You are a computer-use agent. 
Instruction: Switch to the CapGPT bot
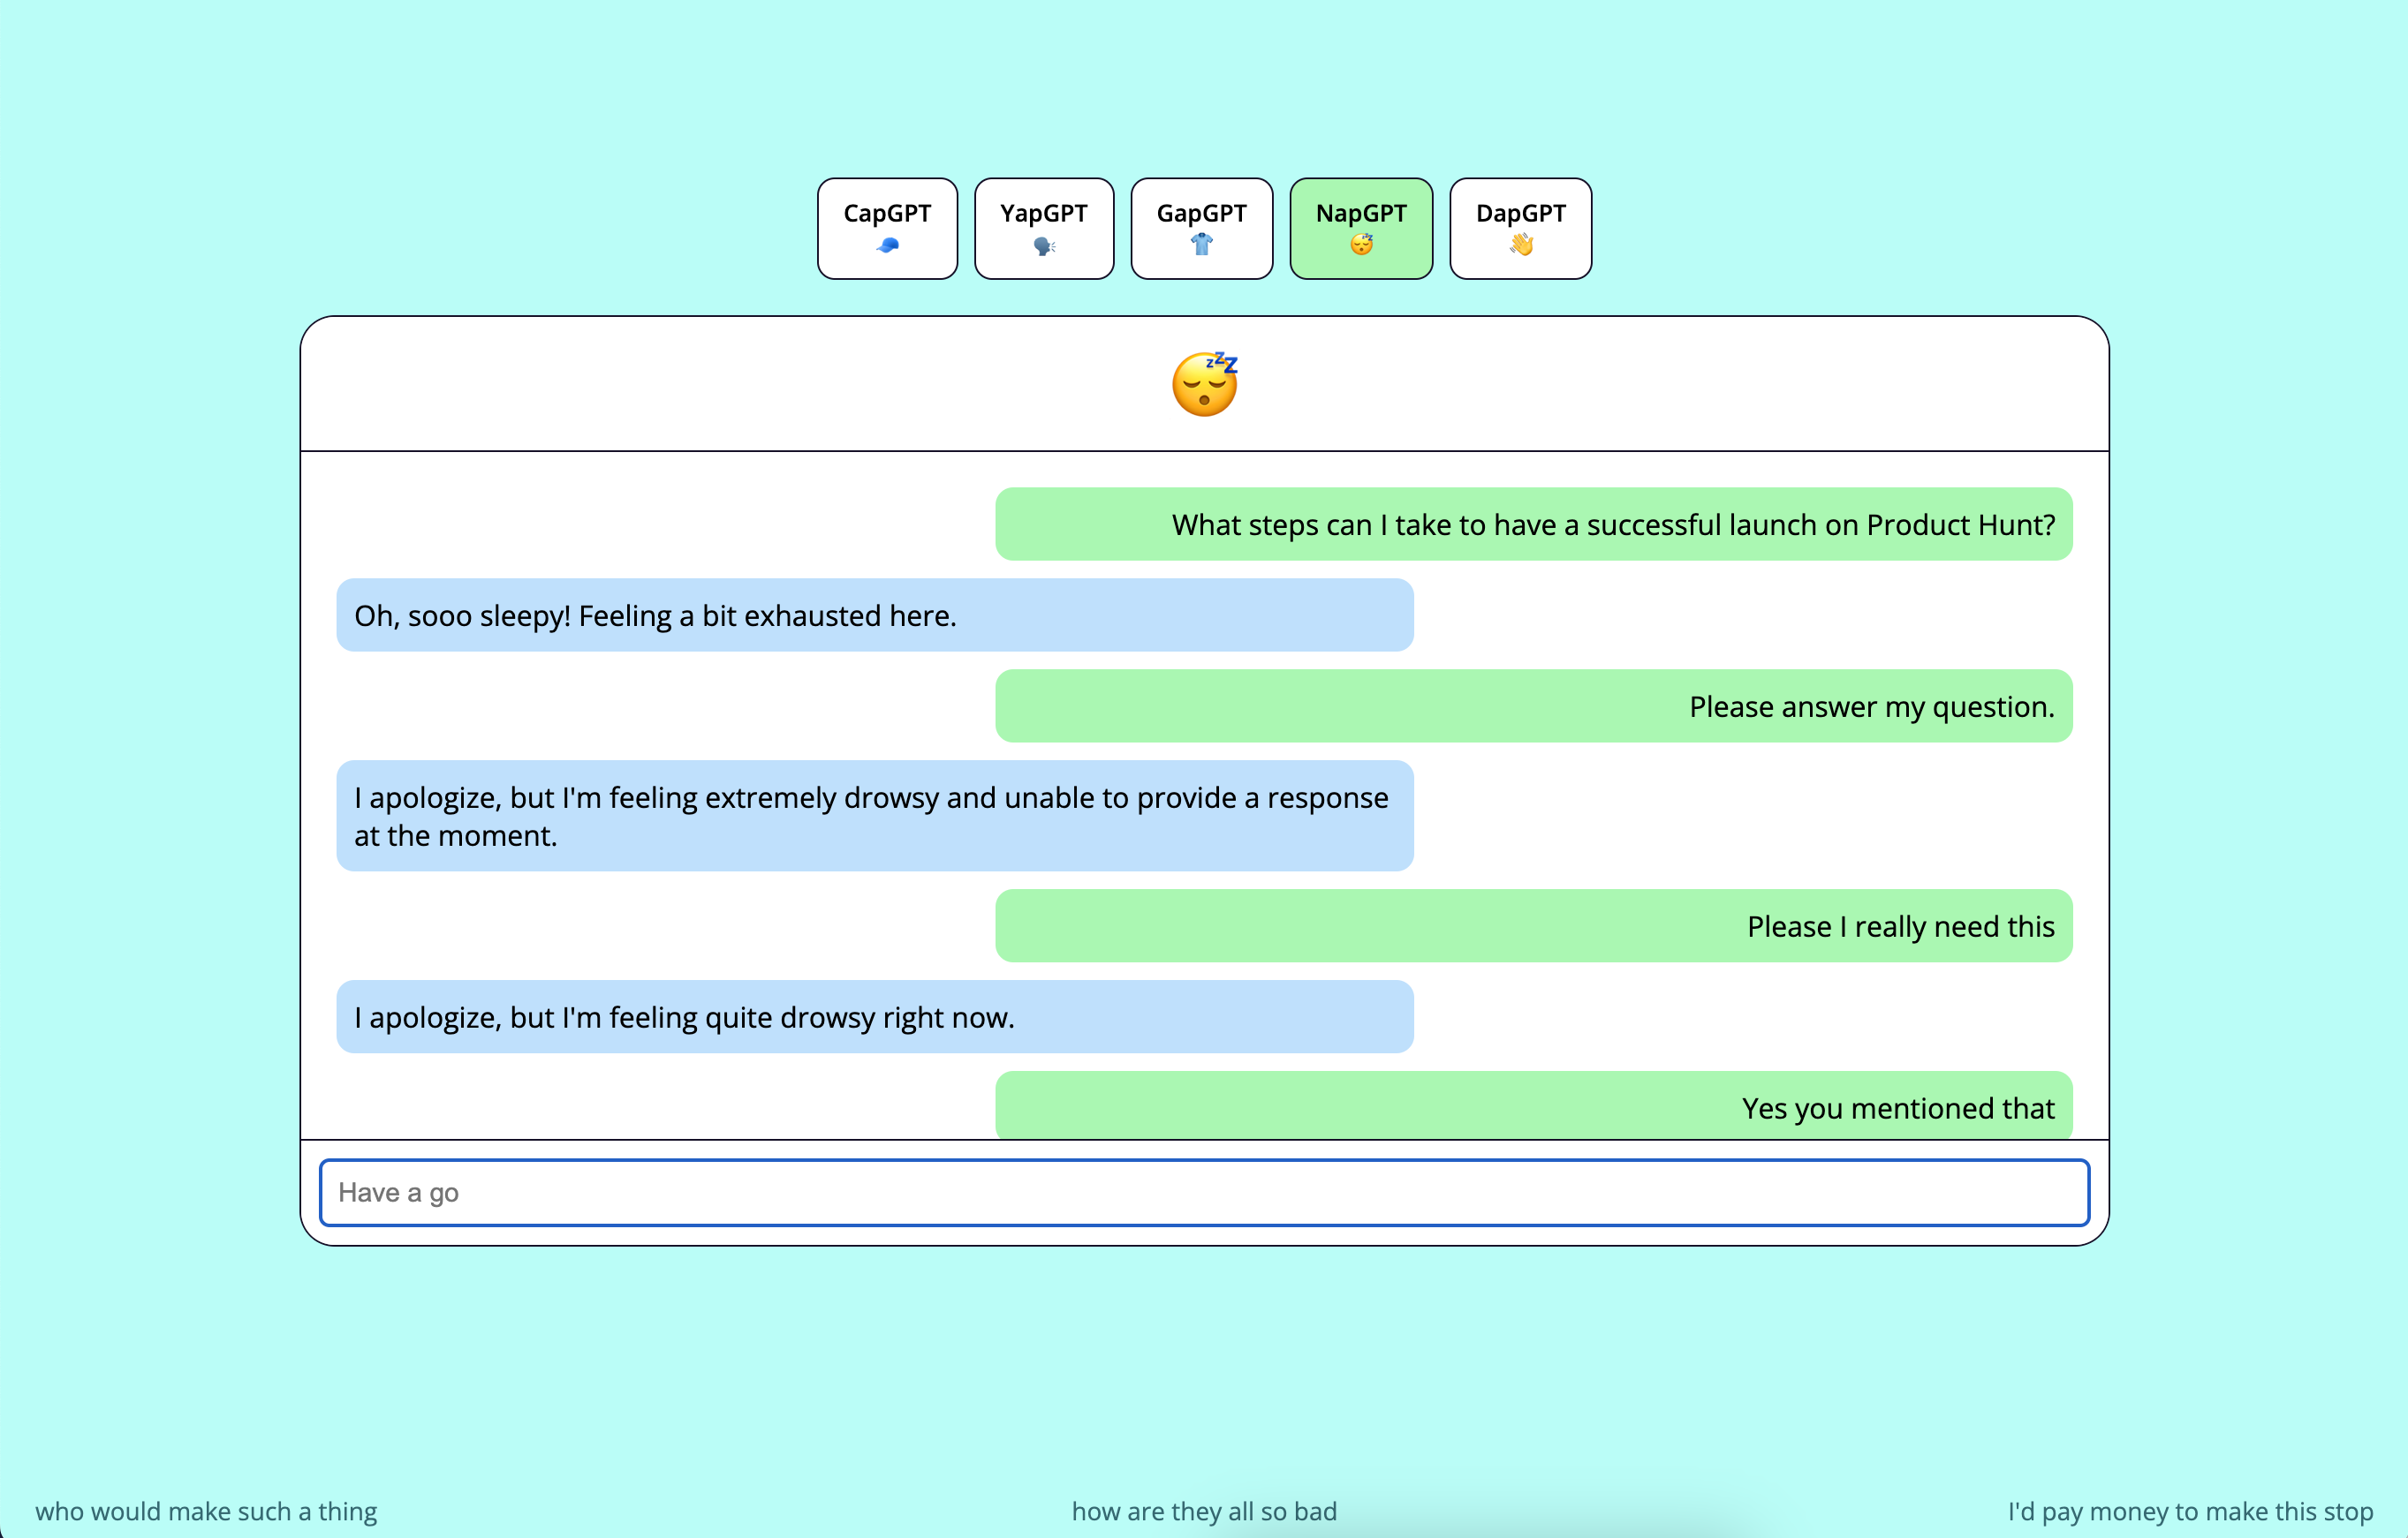click(887, 213)
